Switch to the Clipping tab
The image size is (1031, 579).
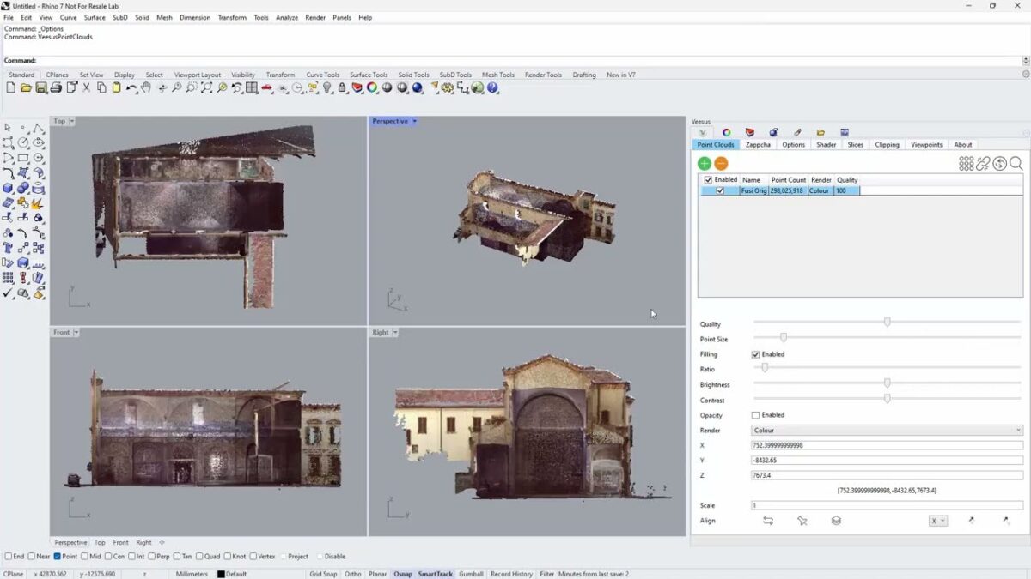[x=887, y=145]
